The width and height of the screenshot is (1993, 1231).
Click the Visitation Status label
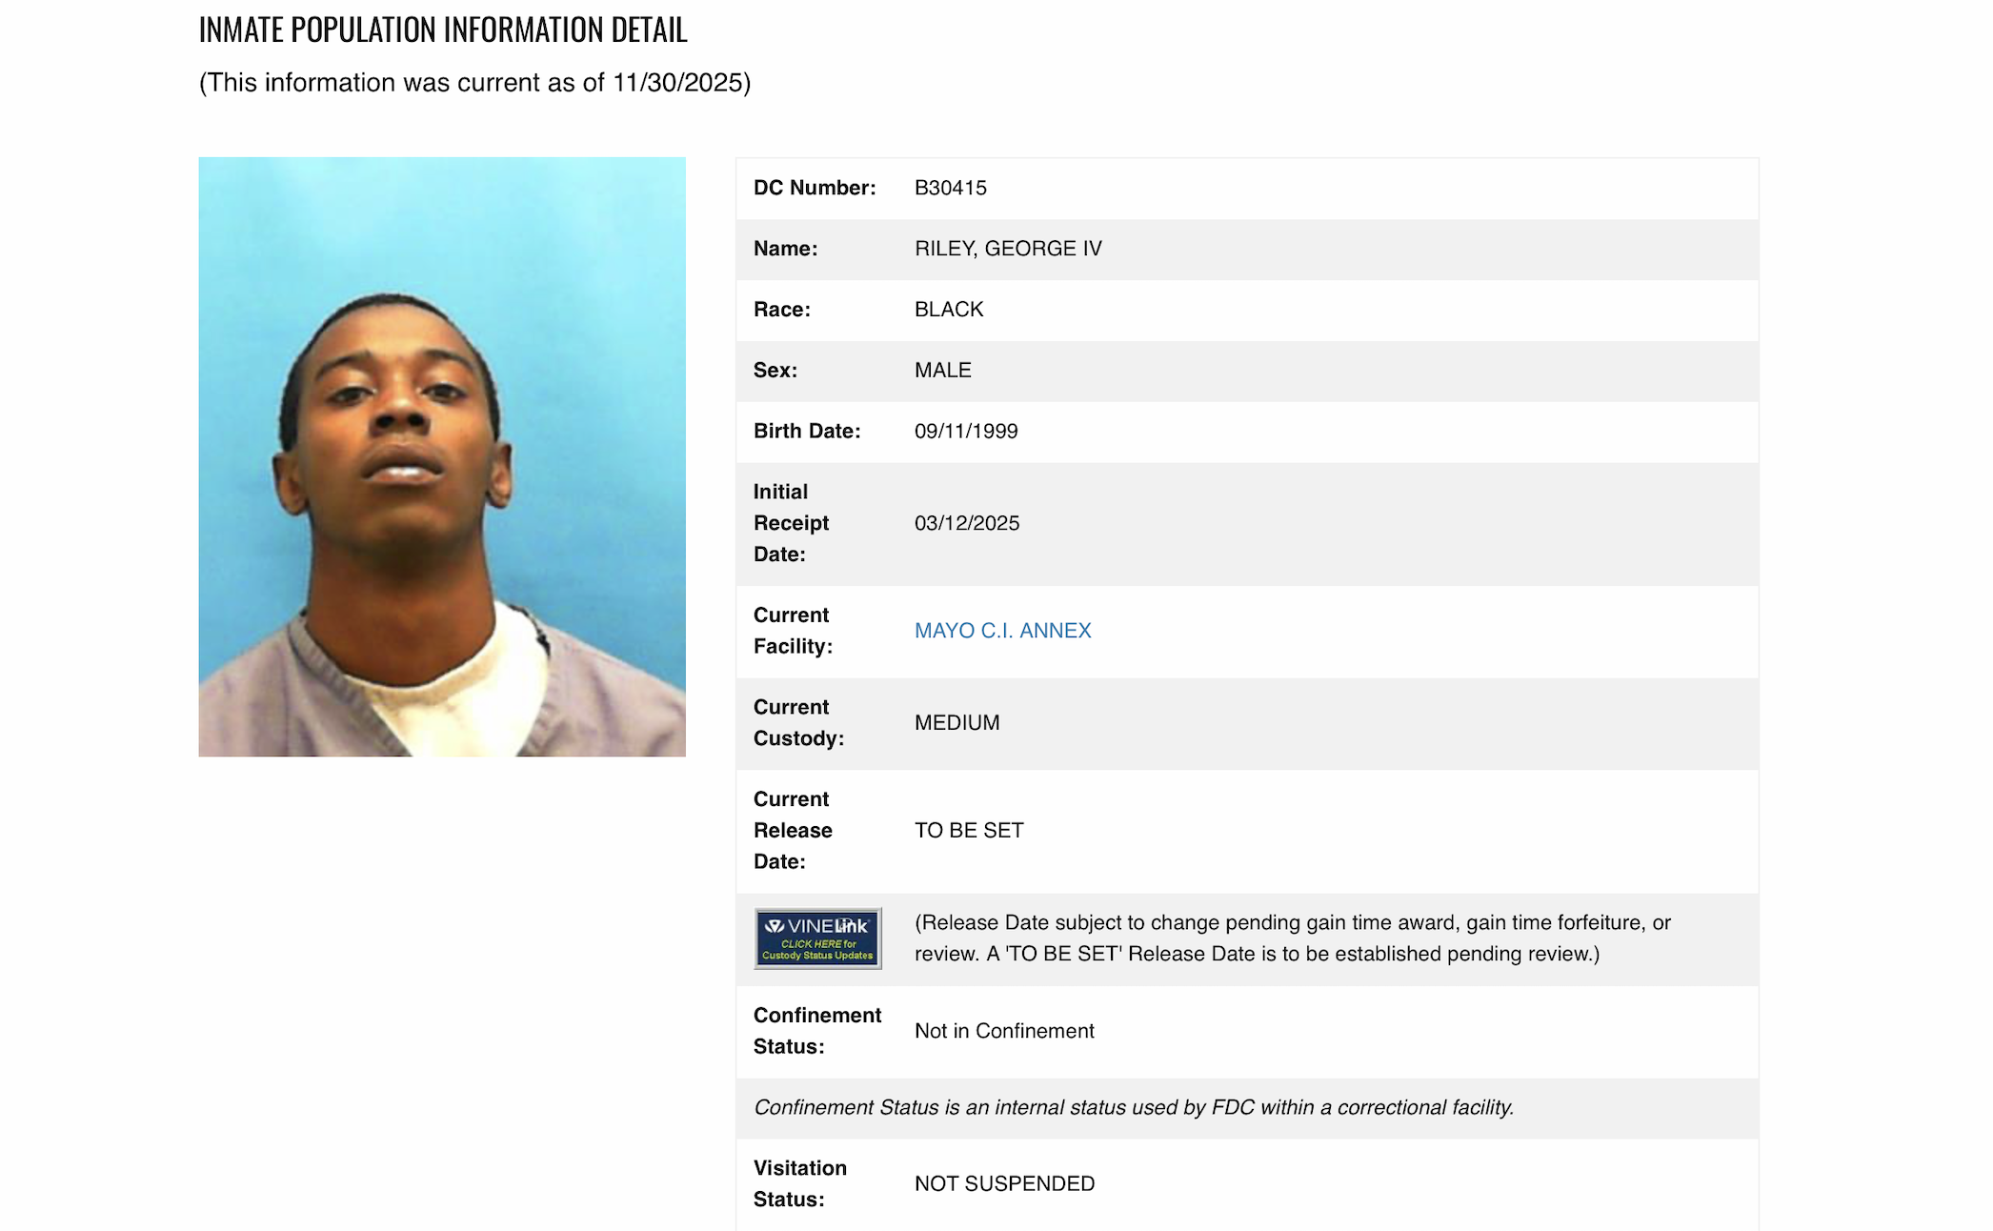(800, 1183)
